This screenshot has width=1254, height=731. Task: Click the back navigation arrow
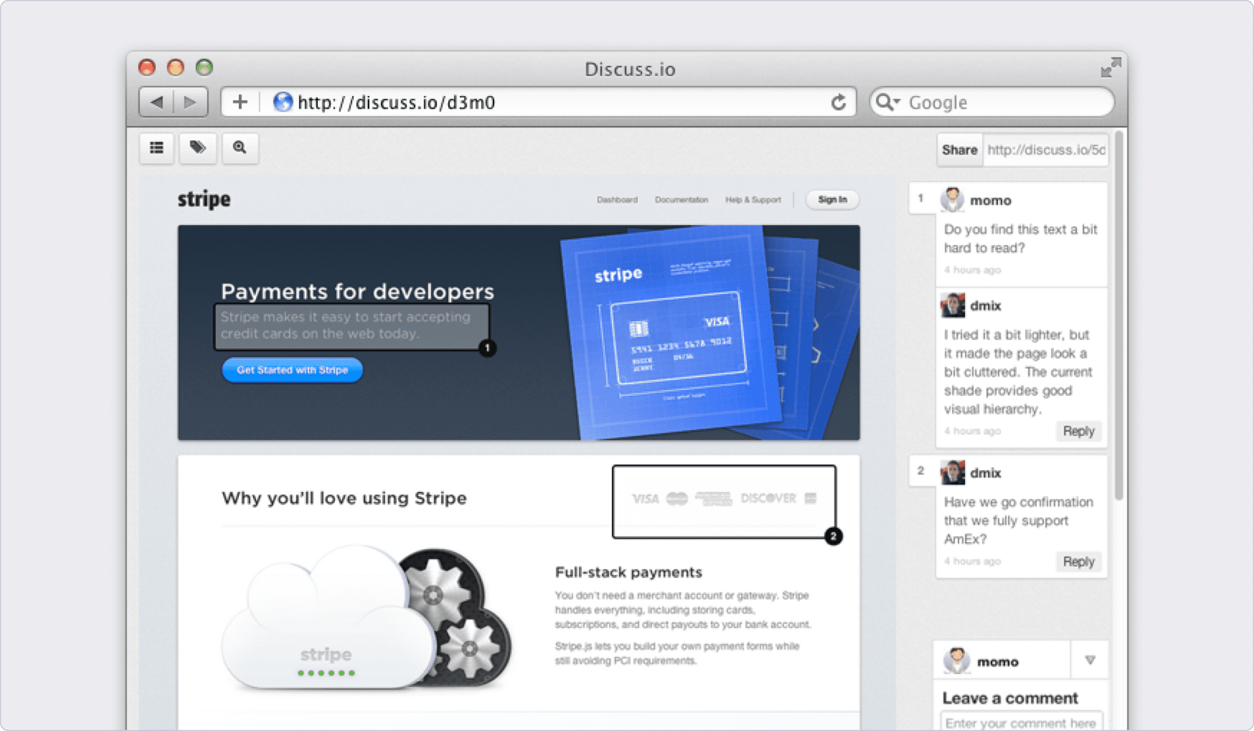[x=159, y=102]
